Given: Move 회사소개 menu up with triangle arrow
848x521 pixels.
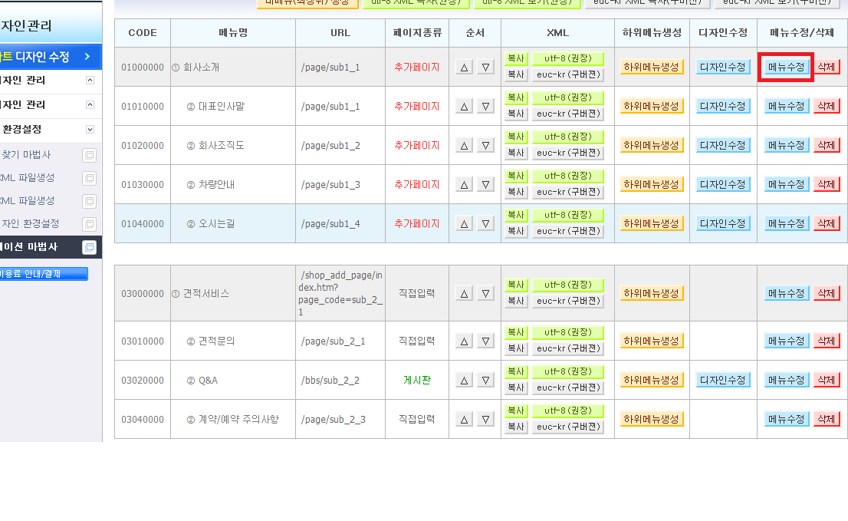Looking at the screenshot, I should coord(464,68).
